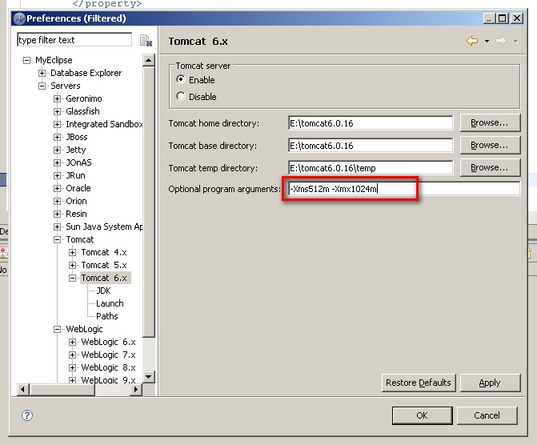The width and height of the screenshot is (537, 445).
Task: Click the clear filter icon beside filter box
Action: point(146,41)
